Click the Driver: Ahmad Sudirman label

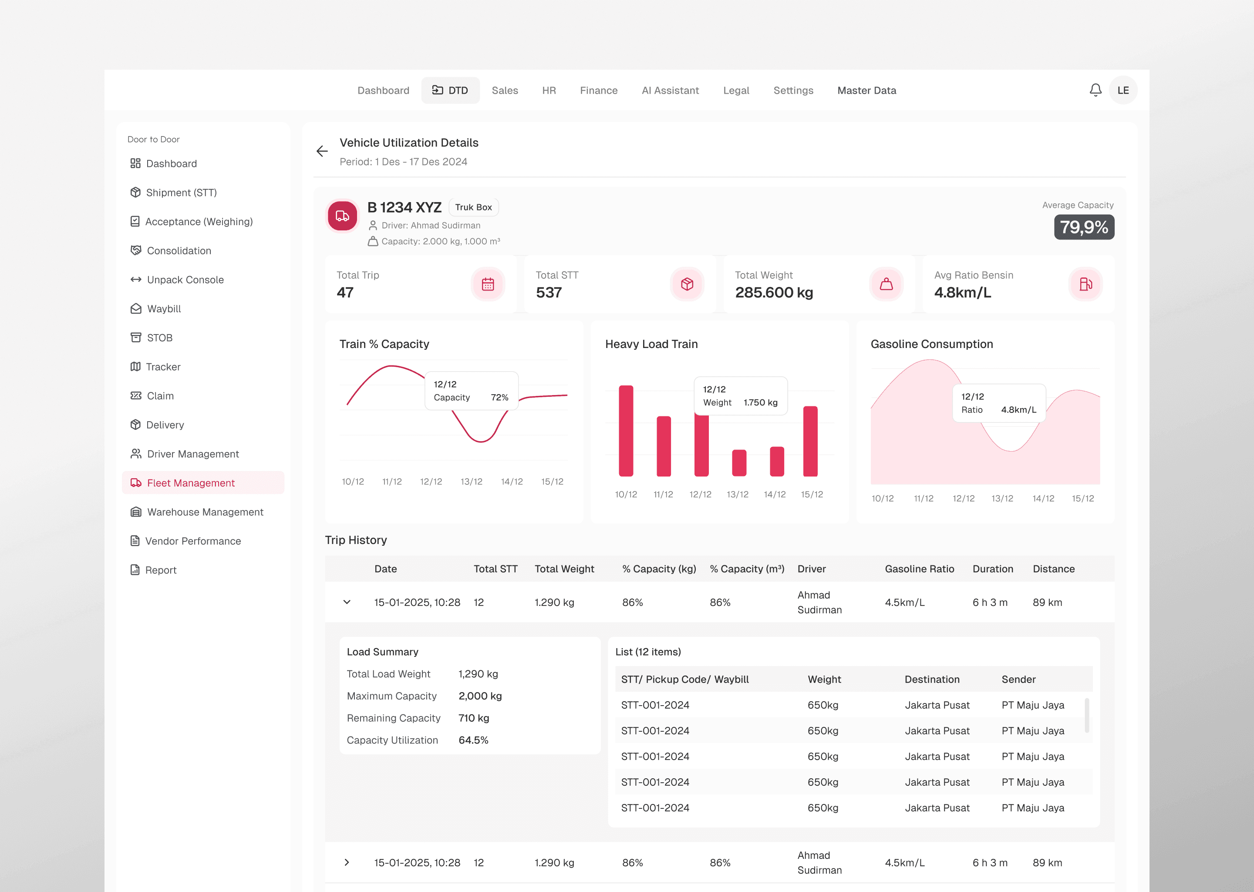click(431, 225)
